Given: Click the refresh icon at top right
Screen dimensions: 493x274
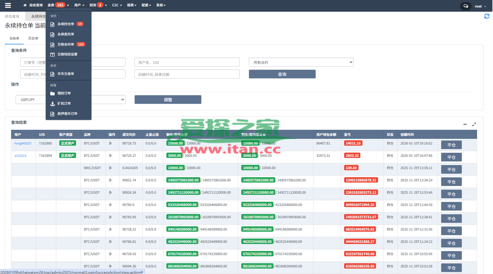Looking at the screenshot, I should (486, 16).
